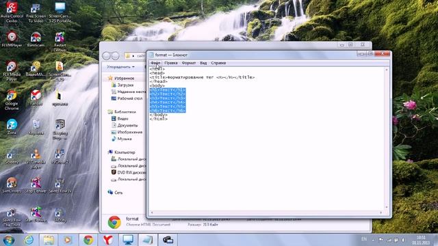This screenshot has width=438, height=246.
Task: Select Saints Row The Third shortcut
Action: point(12,217)
